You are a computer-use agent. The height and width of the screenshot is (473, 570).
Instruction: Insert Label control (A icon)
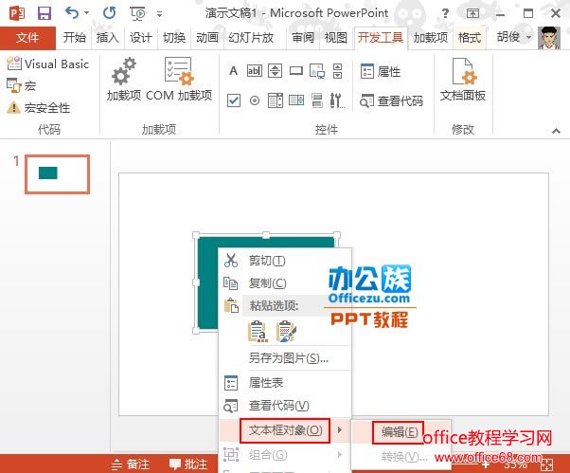coord(233,70)
